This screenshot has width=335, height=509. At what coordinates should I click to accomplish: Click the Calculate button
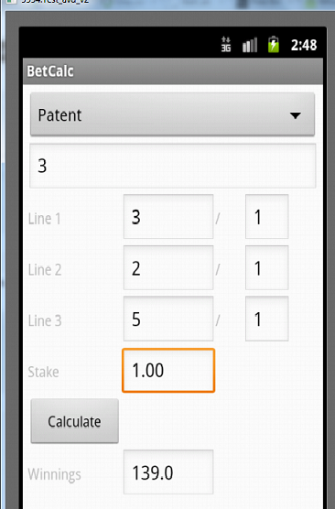(x=75, y=421)
